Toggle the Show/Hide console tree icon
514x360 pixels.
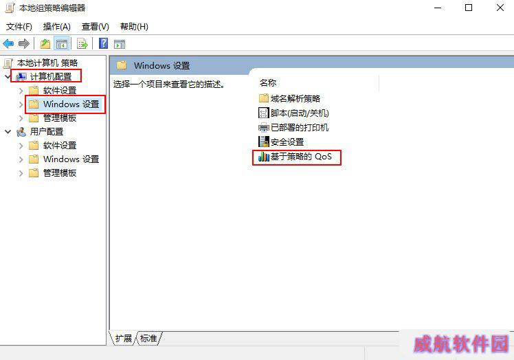click(62, 43)
